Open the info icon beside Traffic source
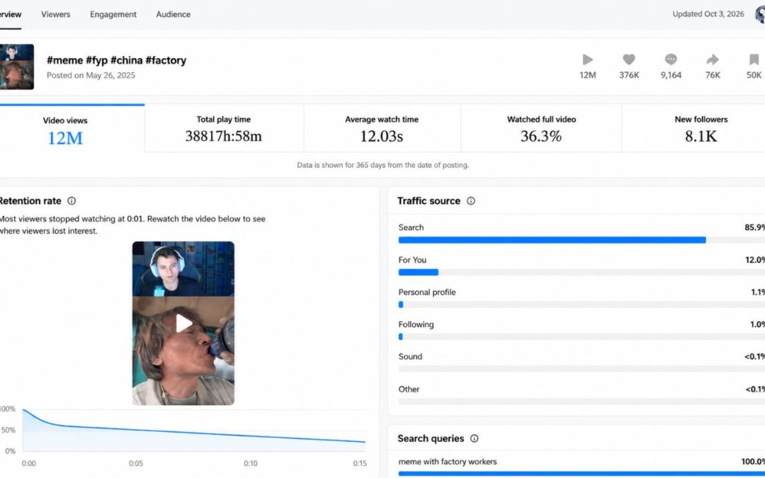765x478 pixels. tap(471, 201)
